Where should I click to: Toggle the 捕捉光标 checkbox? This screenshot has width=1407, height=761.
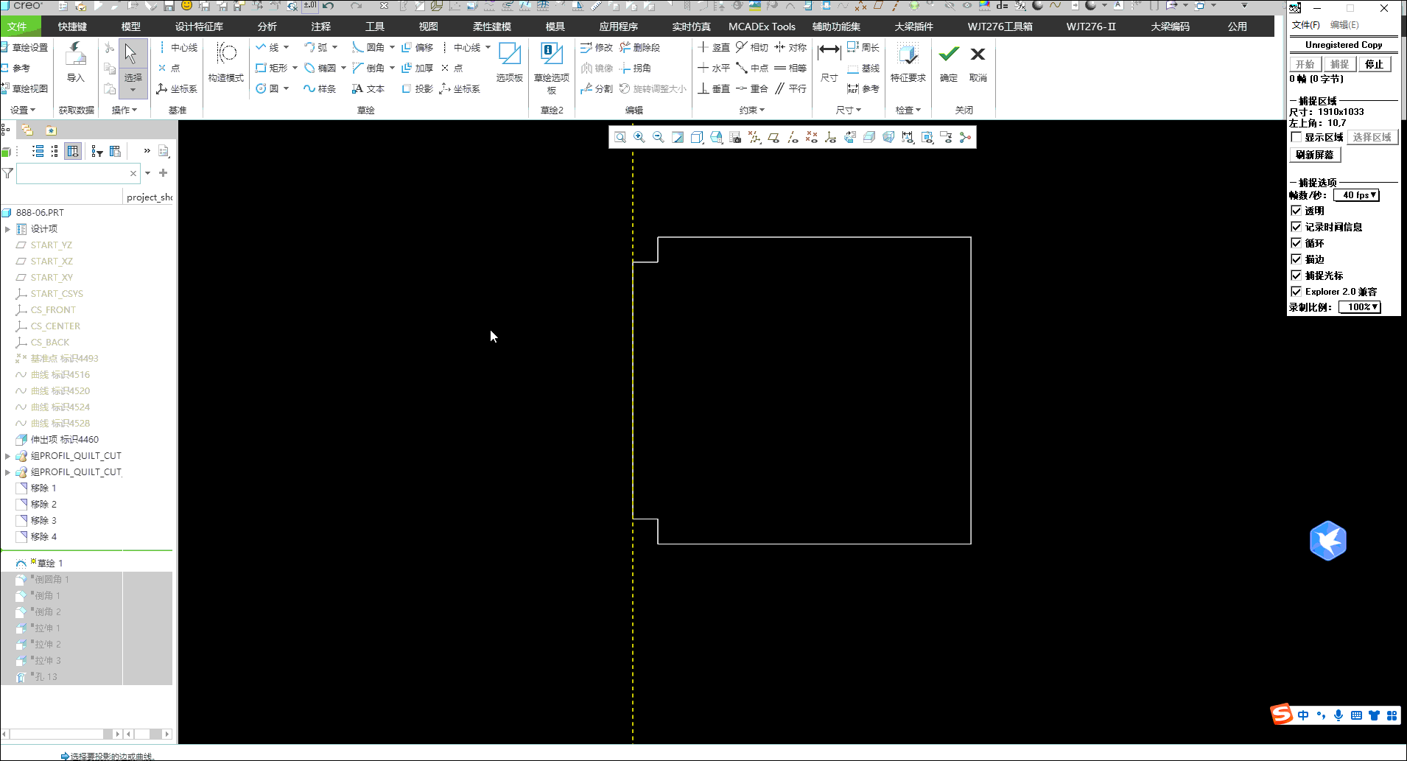1297,276
